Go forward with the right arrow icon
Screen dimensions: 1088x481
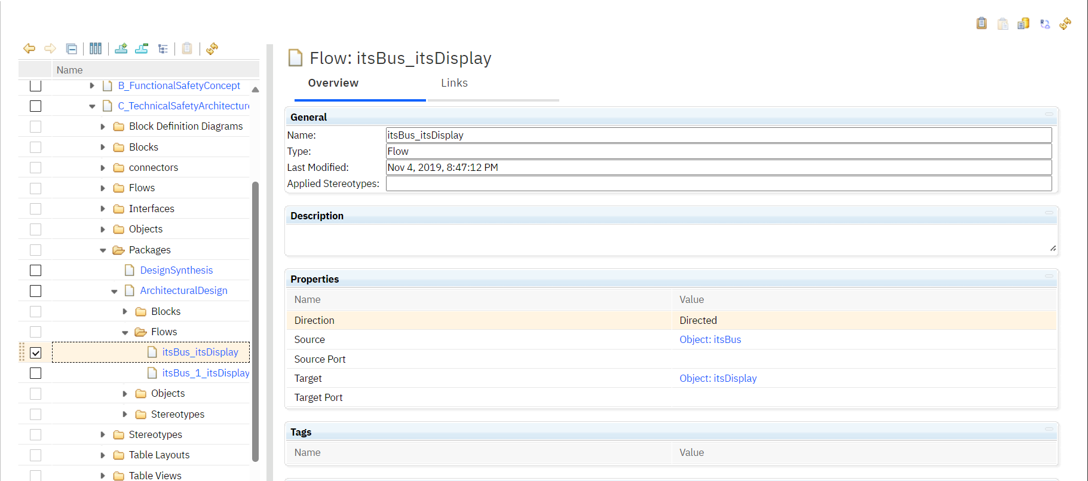[50, 48]
